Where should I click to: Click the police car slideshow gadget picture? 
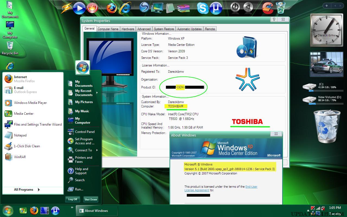[x=327, y=64]
